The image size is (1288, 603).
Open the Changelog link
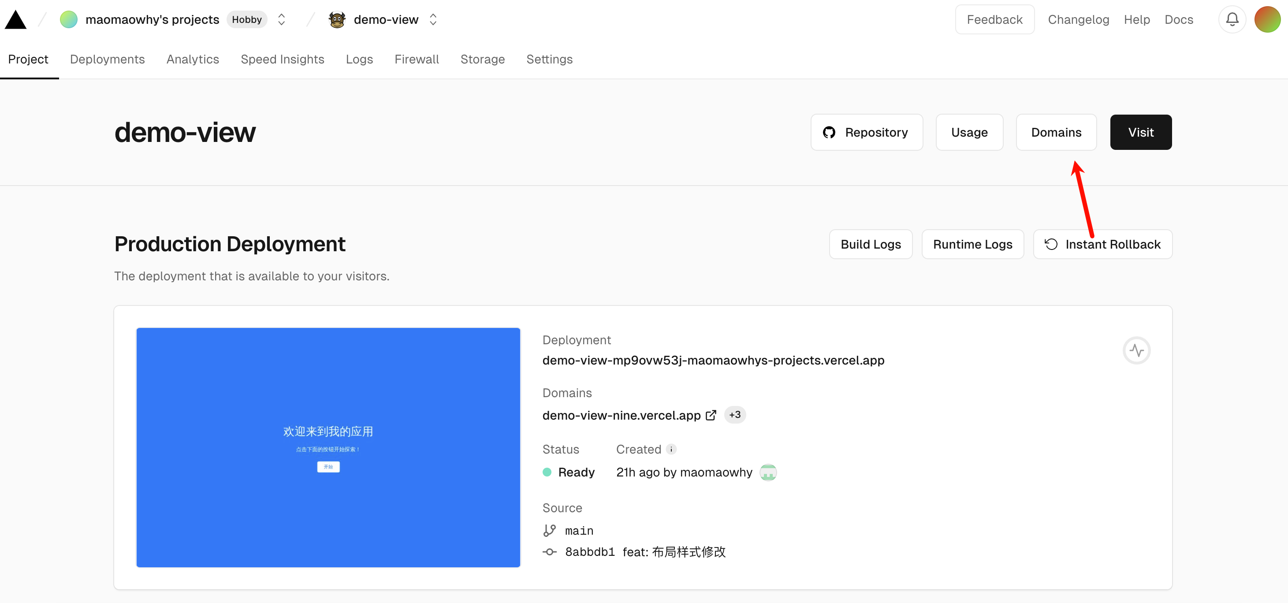coord(1079,19)
